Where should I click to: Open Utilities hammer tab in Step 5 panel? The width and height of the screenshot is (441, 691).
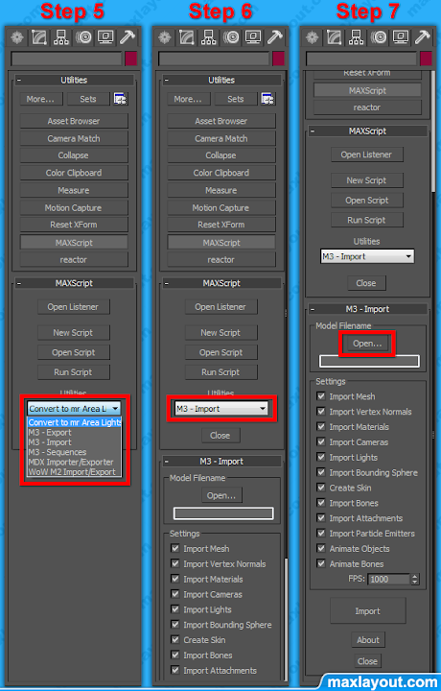coord(127,37)
